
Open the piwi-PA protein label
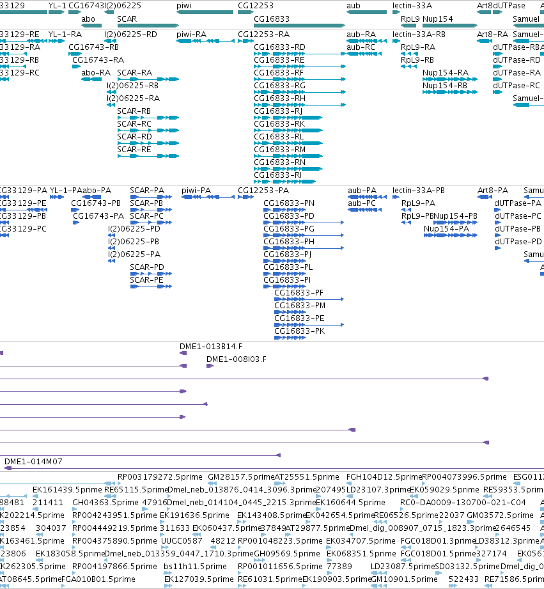(196, 191)
